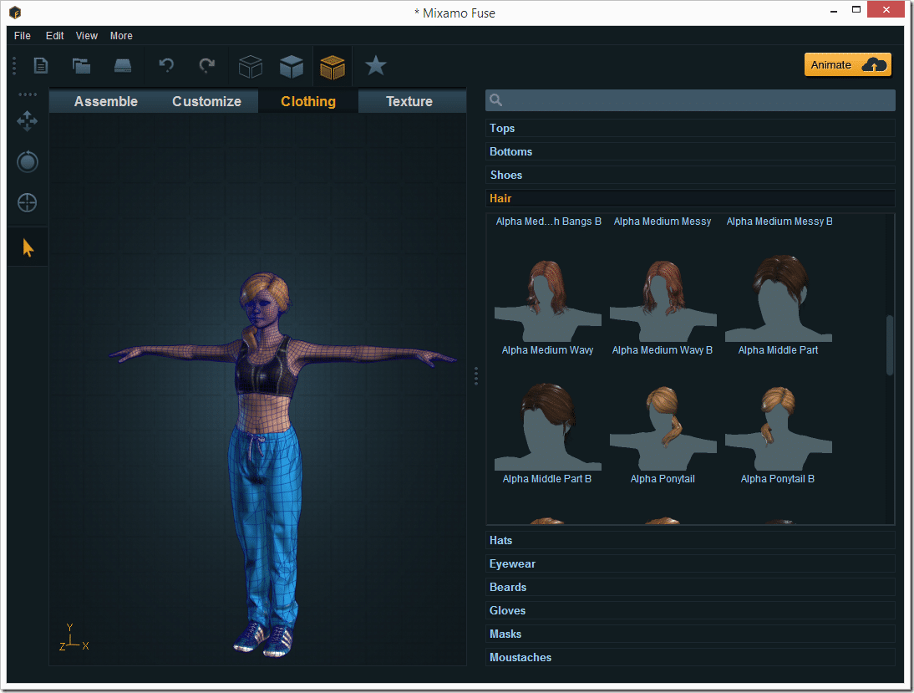Switch to the Clothing tab
Viewport: 914px width, 693px height.
(x=308, y=101)
